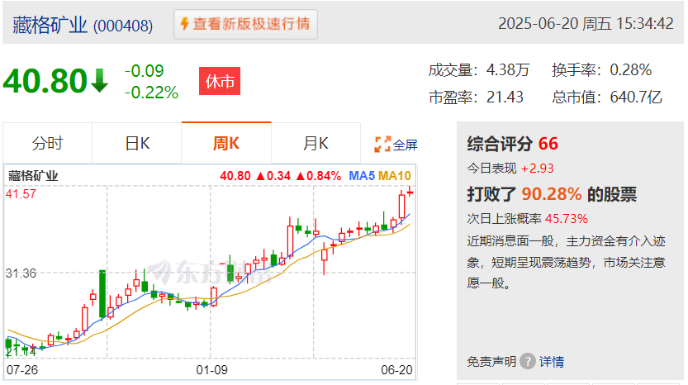Click the red 休市 market status badge
This screenshot has height=385, width=688.
(x=220, y=81)
